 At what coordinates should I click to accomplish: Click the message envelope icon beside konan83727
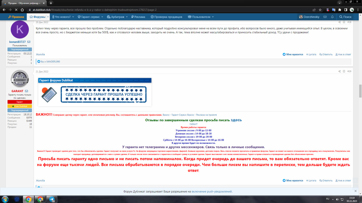coord(29,42)
